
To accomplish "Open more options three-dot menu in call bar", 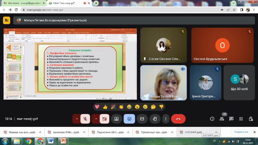I will [166, 119].
